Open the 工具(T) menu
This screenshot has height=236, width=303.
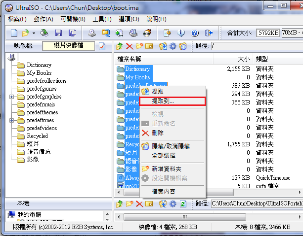(x=102, y=19)
